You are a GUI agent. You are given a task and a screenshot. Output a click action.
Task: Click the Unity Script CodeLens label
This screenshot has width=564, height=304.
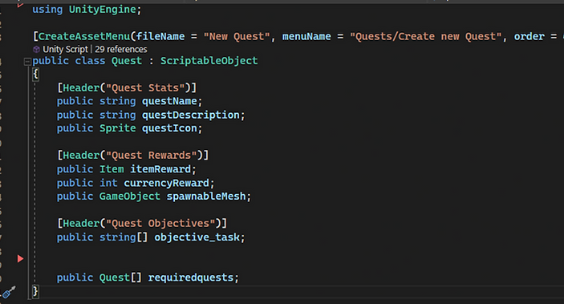[65, 49]
